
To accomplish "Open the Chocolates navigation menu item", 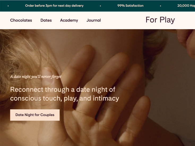I will point(21,20).
